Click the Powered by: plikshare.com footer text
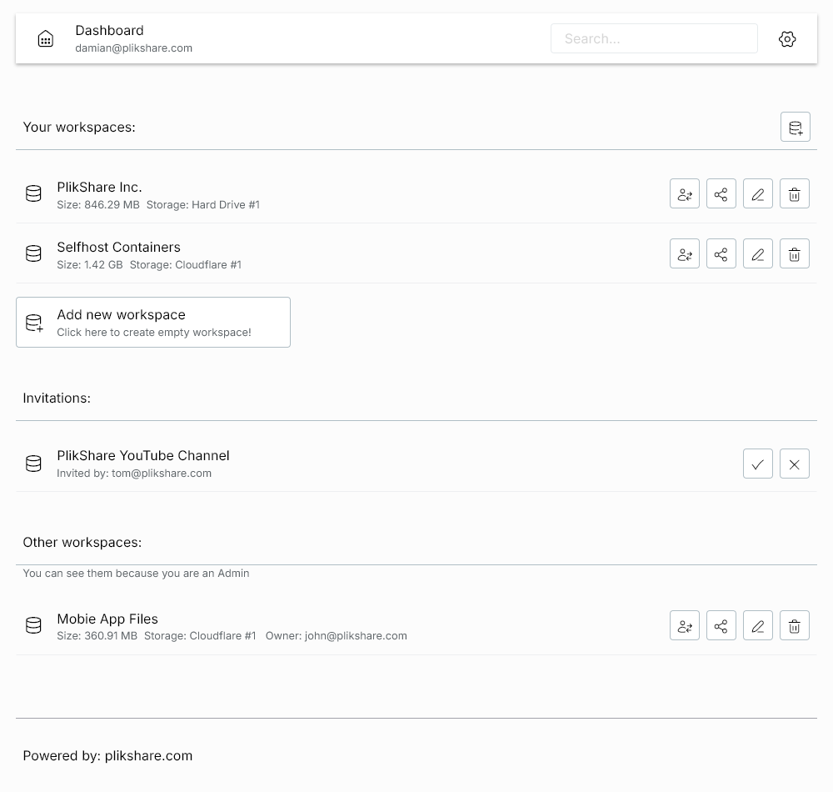 (x=107, y=755)
